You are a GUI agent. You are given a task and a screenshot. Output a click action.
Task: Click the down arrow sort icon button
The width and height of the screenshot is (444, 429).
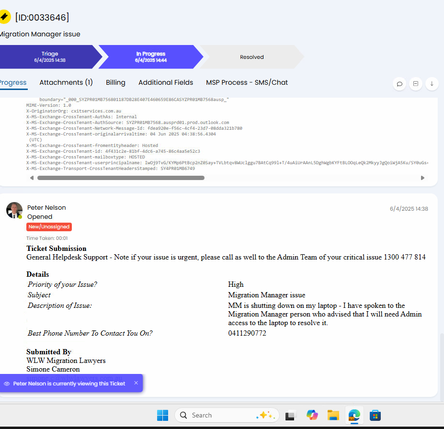[432, 84]
